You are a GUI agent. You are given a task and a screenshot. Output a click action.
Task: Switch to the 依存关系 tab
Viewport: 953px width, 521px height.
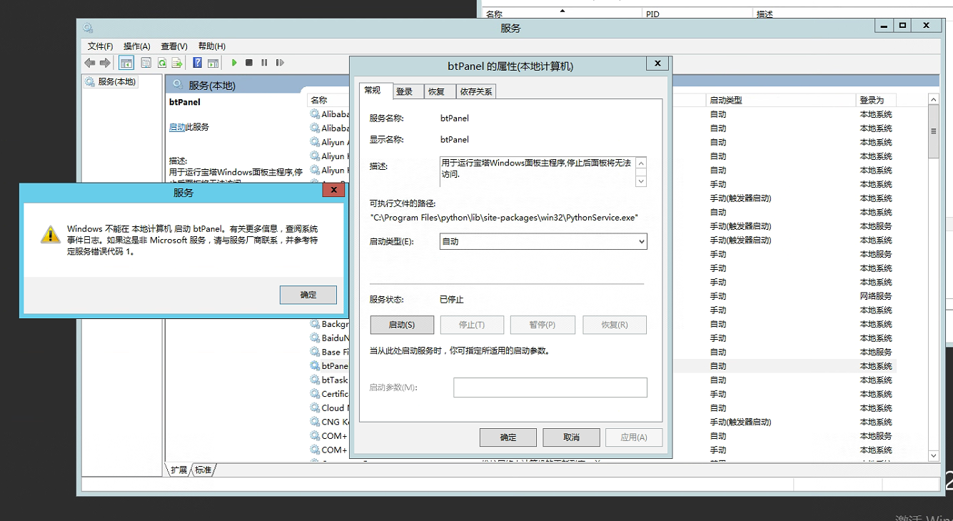click(x=475, y=91)
